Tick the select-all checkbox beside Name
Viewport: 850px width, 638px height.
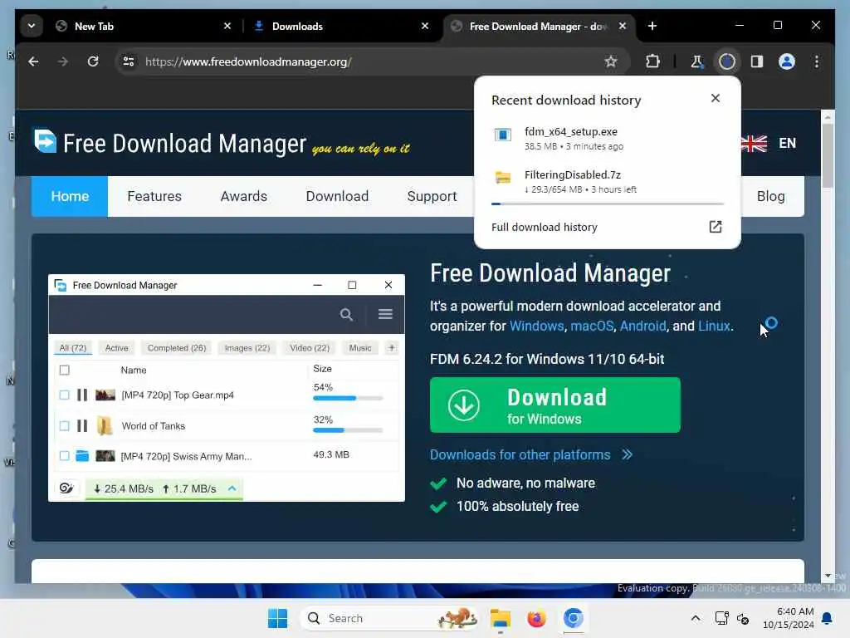[65, 370]
